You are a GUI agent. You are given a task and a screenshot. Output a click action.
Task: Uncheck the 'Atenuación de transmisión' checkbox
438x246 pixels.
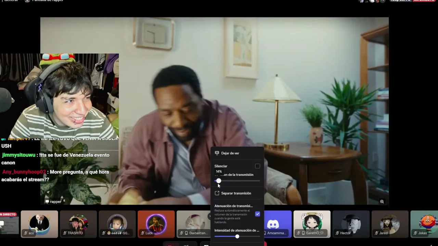tap(257, 214)
